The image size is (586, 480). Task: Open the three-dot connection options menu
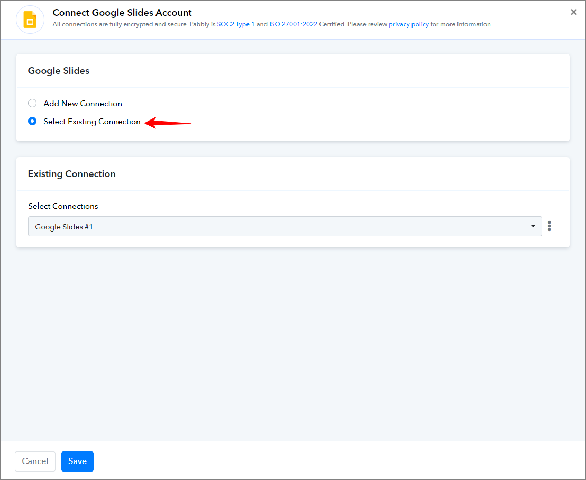(x=550, y=226)
